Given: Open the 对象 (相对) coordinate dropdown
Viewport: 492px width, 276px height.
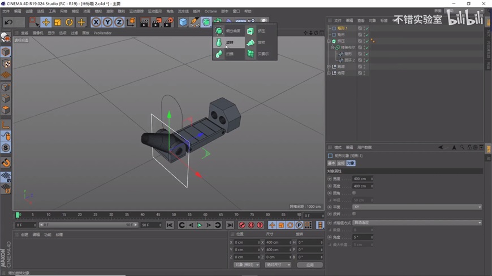Looking at the screenshot, I should [246, 265].
